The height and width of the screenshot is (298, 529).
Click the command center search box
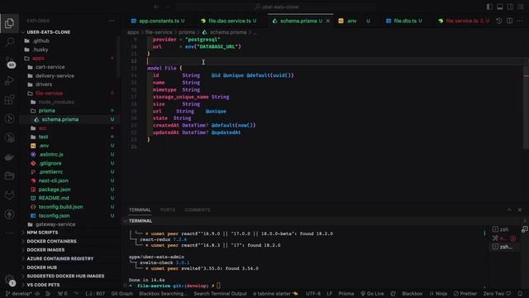click(x=276, y=7)
